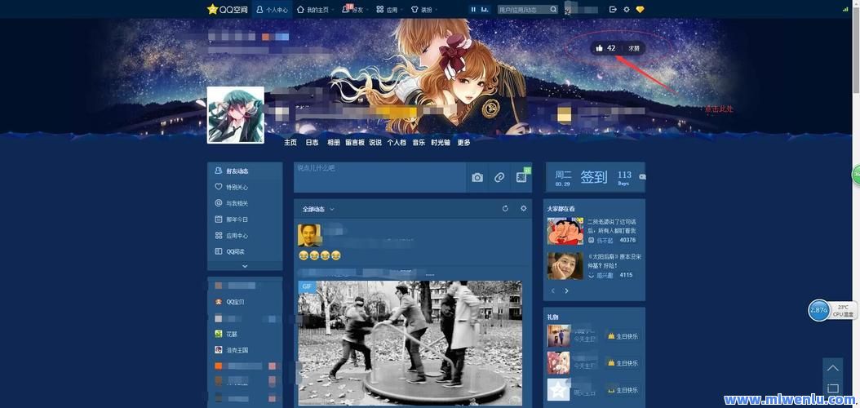Select 应用中心 in left sidebar
This screenshot has height=408, width=860.
pyautogui.click(x=245, y=235)
